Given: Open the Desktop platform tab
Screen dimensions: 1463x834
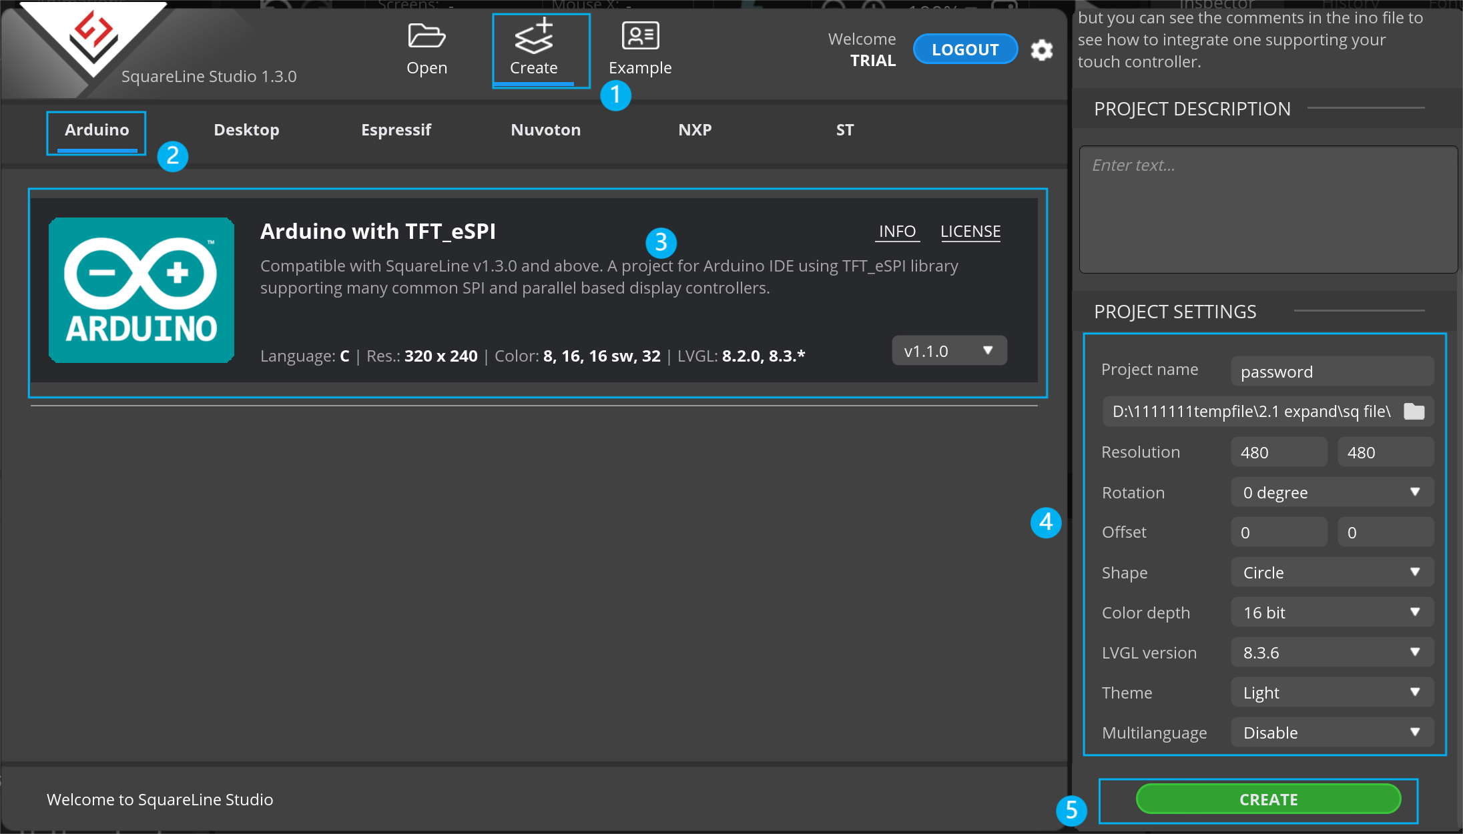Looking at the screenshot, I should click(246, 129).
